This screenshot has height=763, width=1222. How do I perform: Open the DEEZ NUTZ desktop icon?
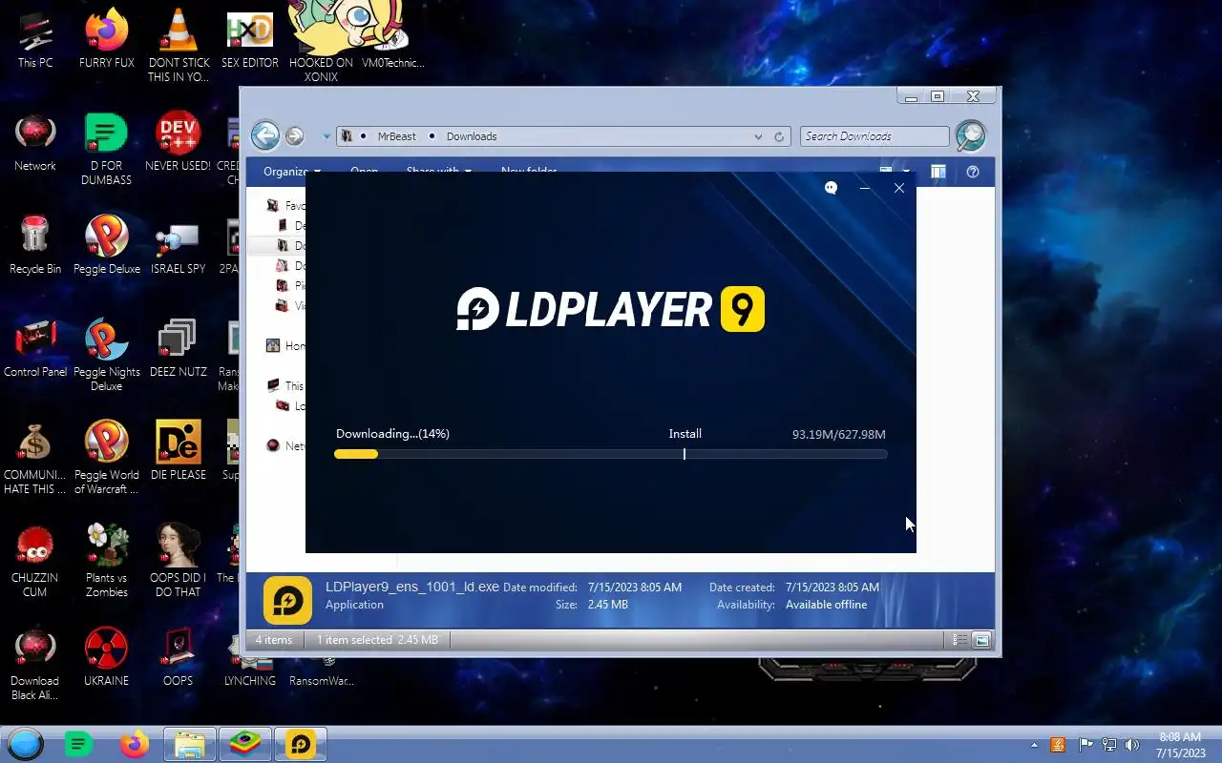[179, 348]
